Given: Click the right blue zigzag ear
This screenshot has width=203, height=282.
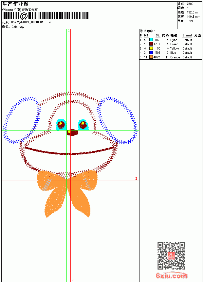Looking at the screenshot, I should click(x=117, y=120).
